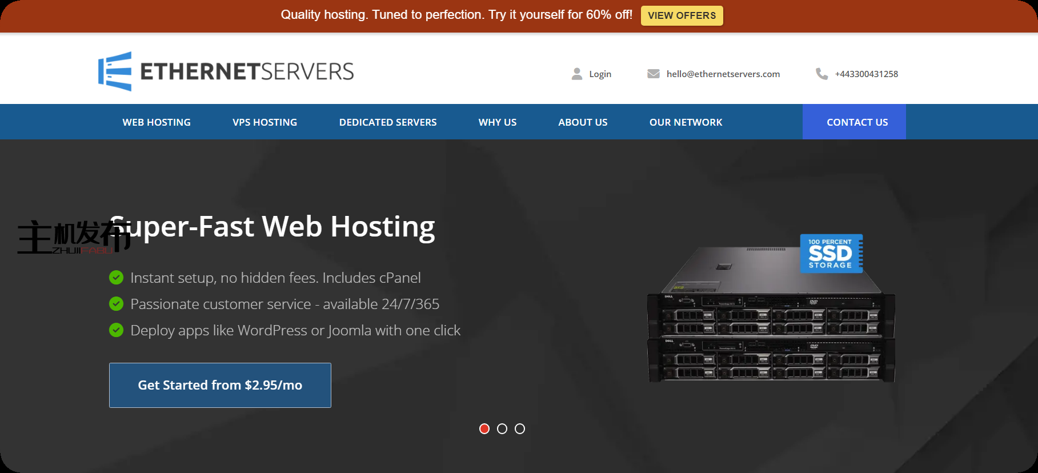Click the green checkmark beside Instant setup
This screenshot has width=1038, height=473.
tap(116, 278)
